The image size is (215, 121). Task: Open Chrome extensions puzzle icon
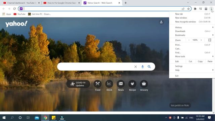click(x=195, y=9)
